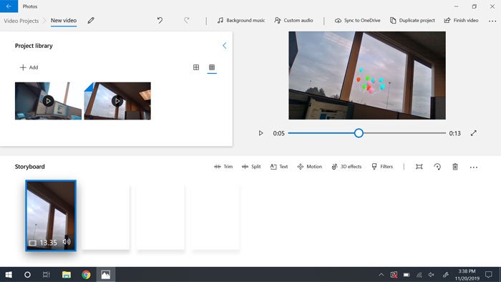Viewport: 501px width, 282px height.
Task: Open Motion options for the clip
Action: click(x=310, y=167)
